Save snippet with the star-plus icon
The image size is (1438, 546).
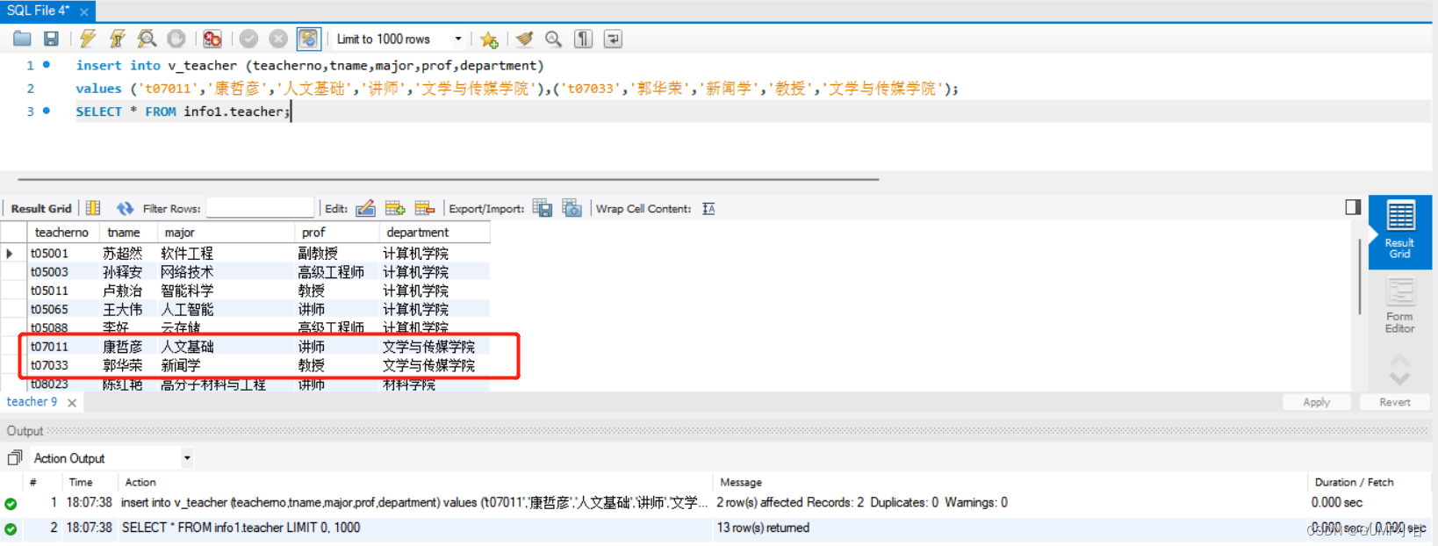[490, 39]
